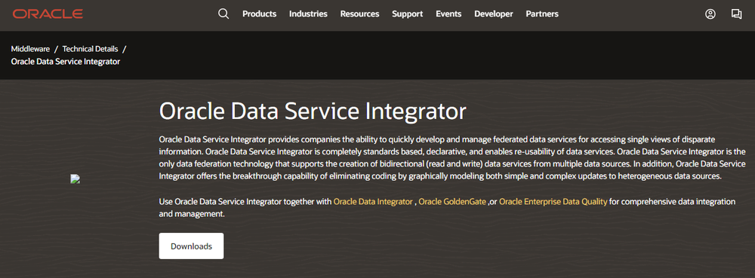Image resolution: width=755 pixels, height=278 pixels.
Task: Open the account profile icon
Action: (710, 14)
